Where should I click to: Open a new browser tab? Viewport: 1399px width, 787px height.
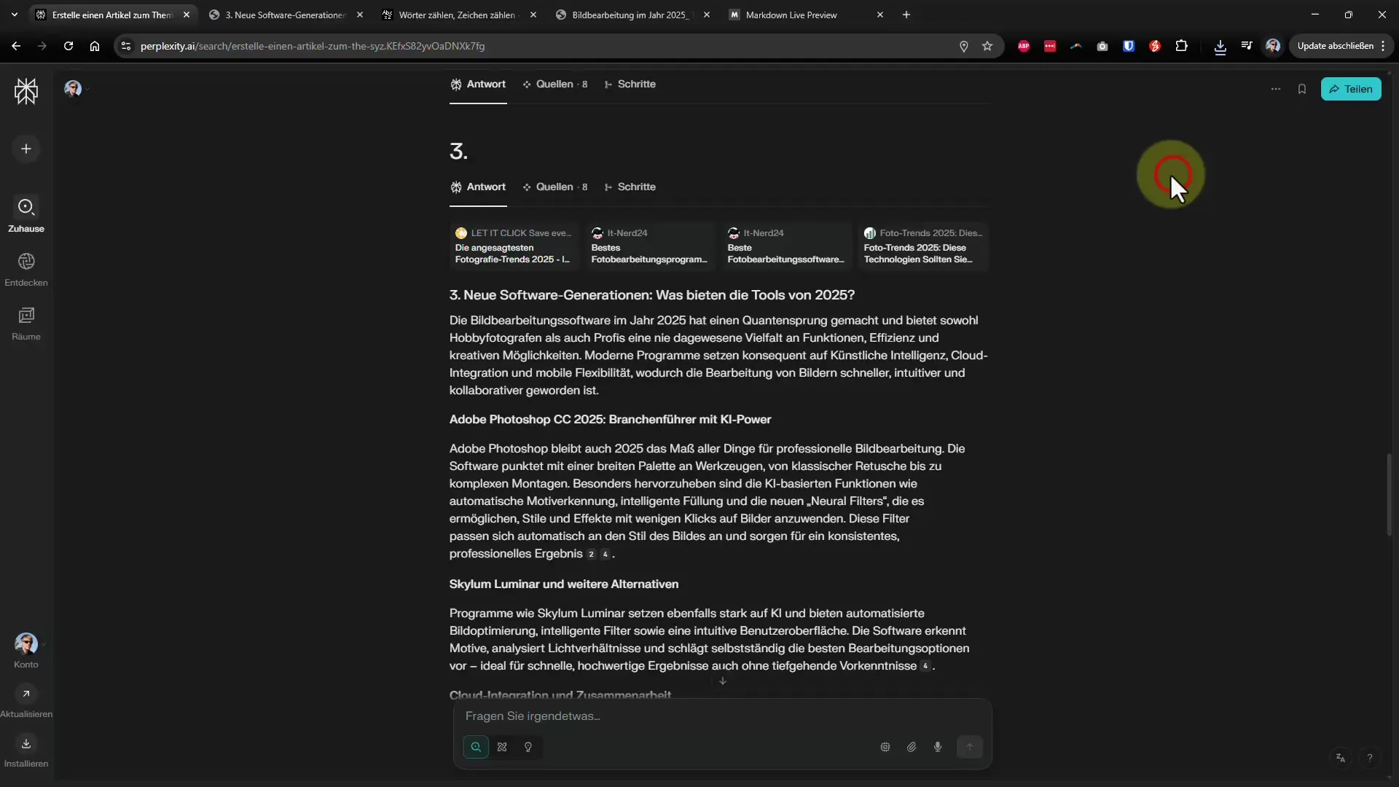tap(906, 15)
